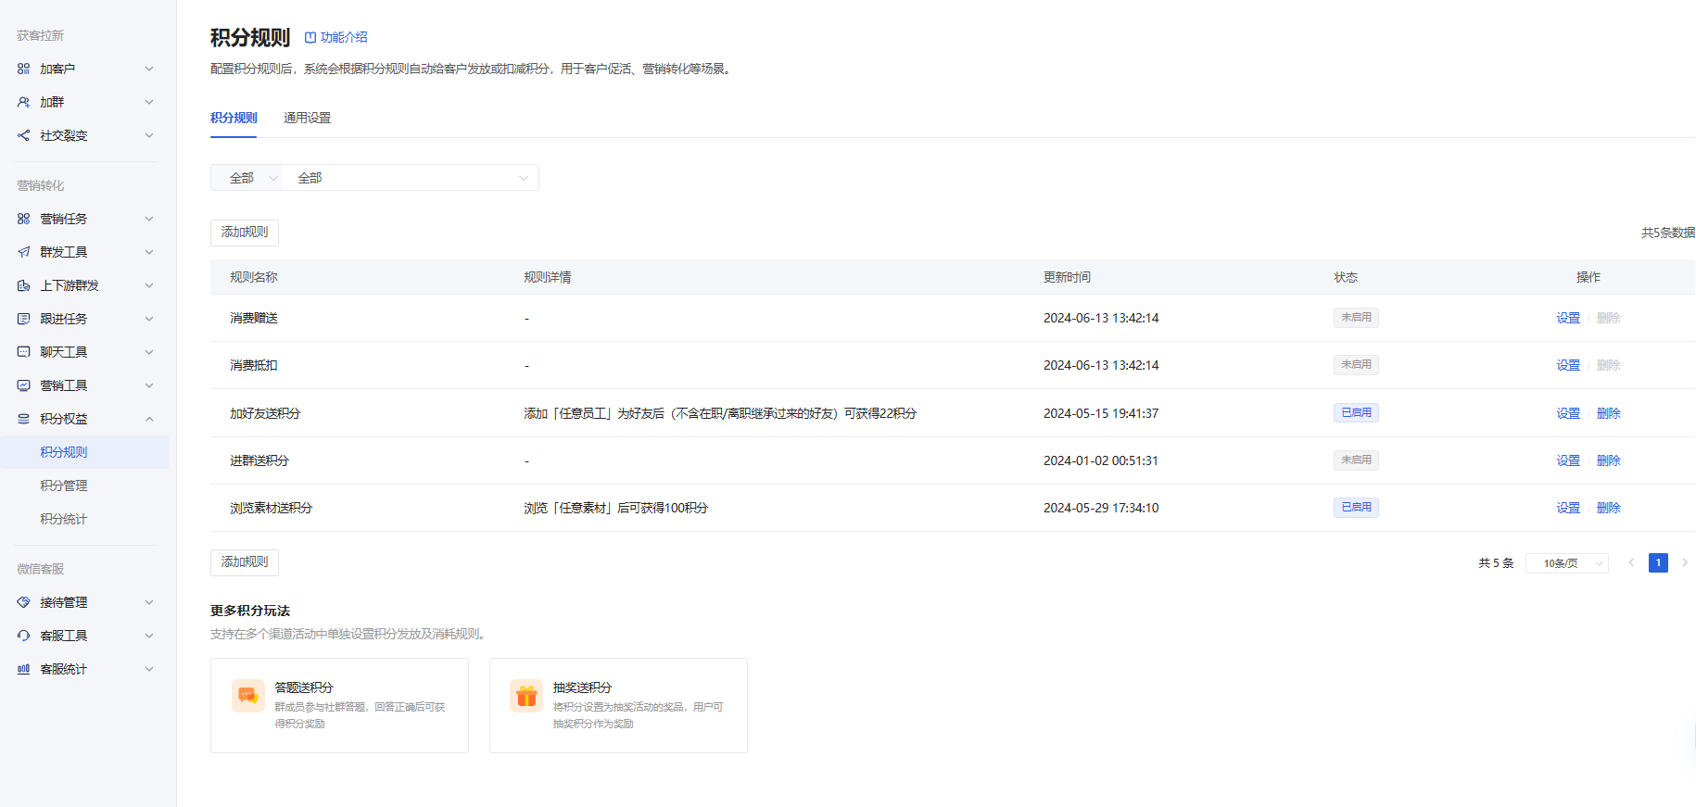Switch to the 积分规则 tab
This screenshot has width=1696, height=807.
coord(234,118)
